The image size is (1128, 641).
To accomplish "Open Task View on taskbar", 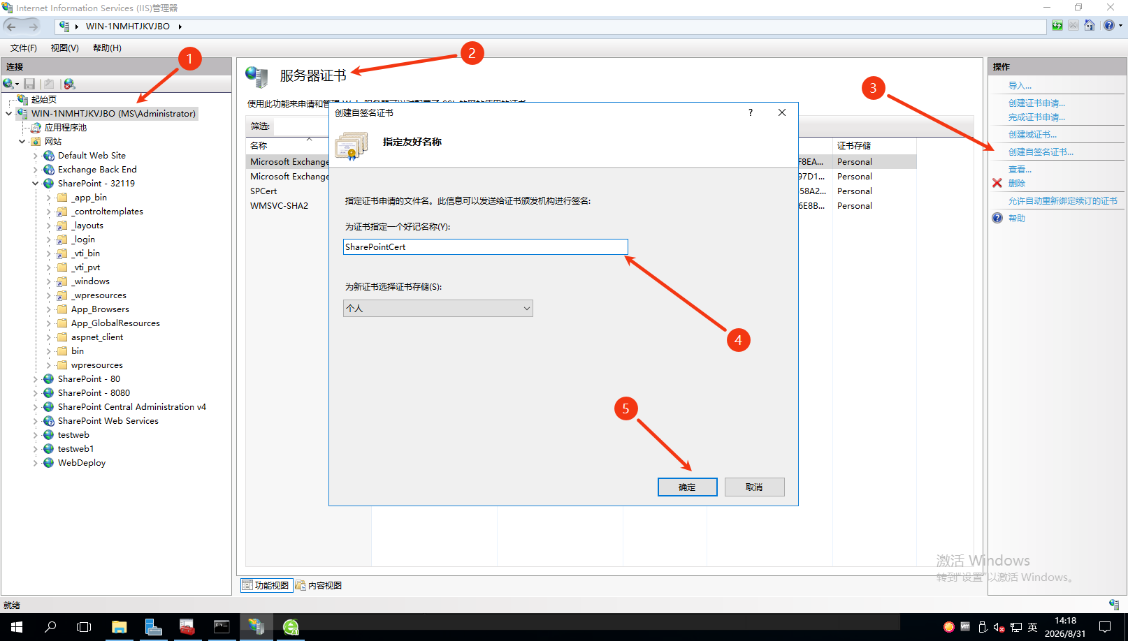I will [x=84, y=627].
